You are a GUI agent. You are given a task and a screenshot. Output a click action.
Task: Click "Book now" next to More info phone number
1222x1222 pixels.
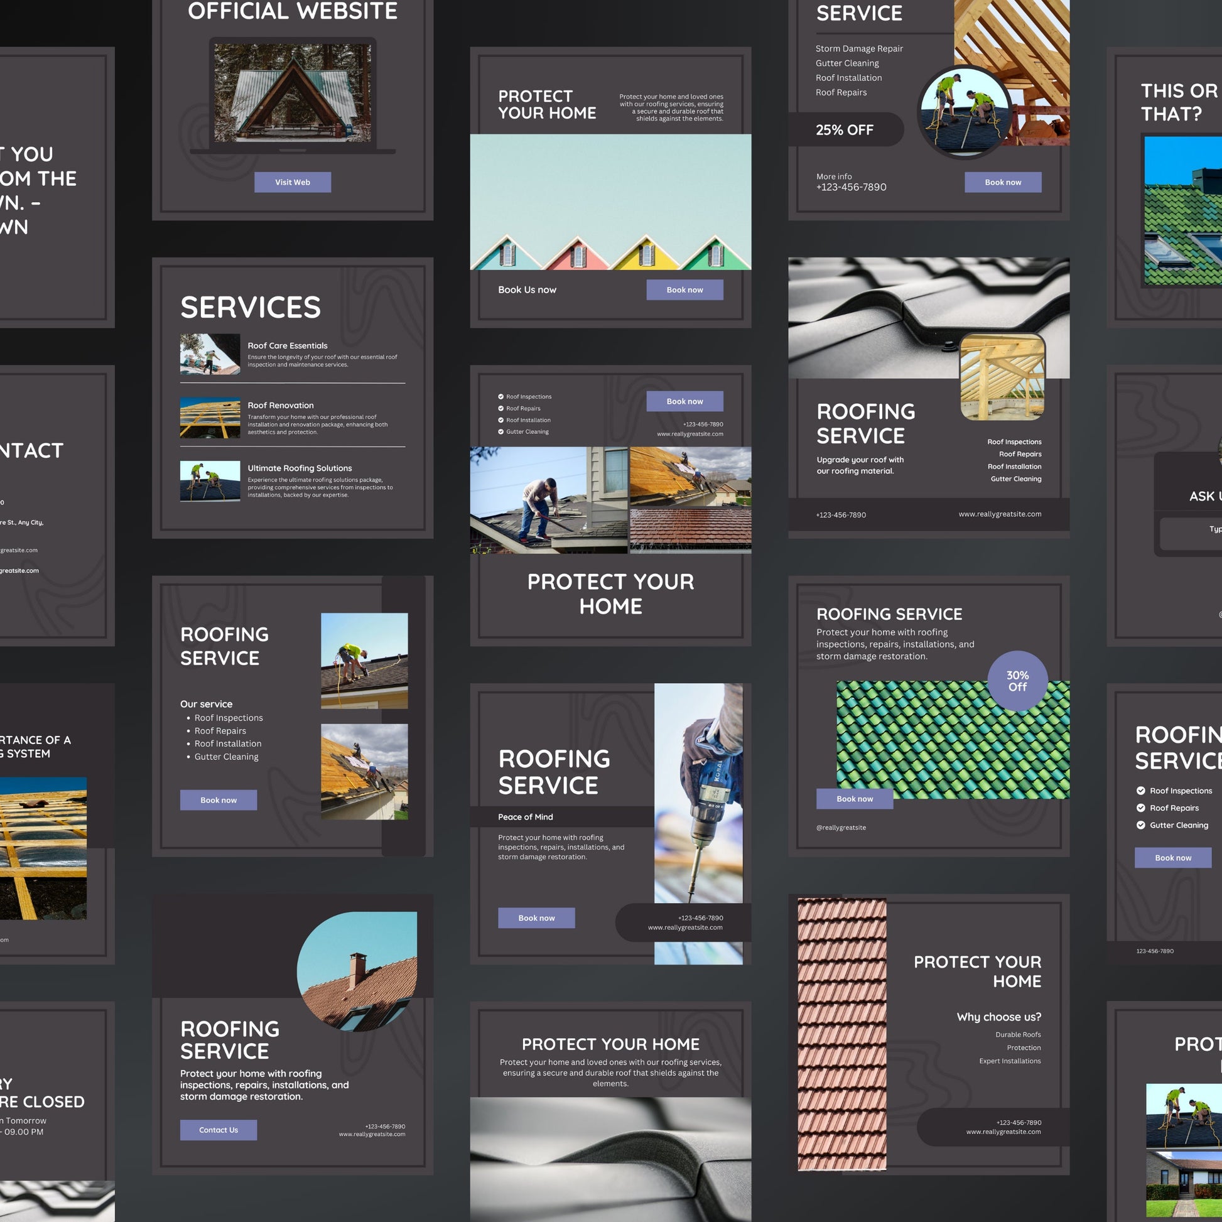[1002, 182]
